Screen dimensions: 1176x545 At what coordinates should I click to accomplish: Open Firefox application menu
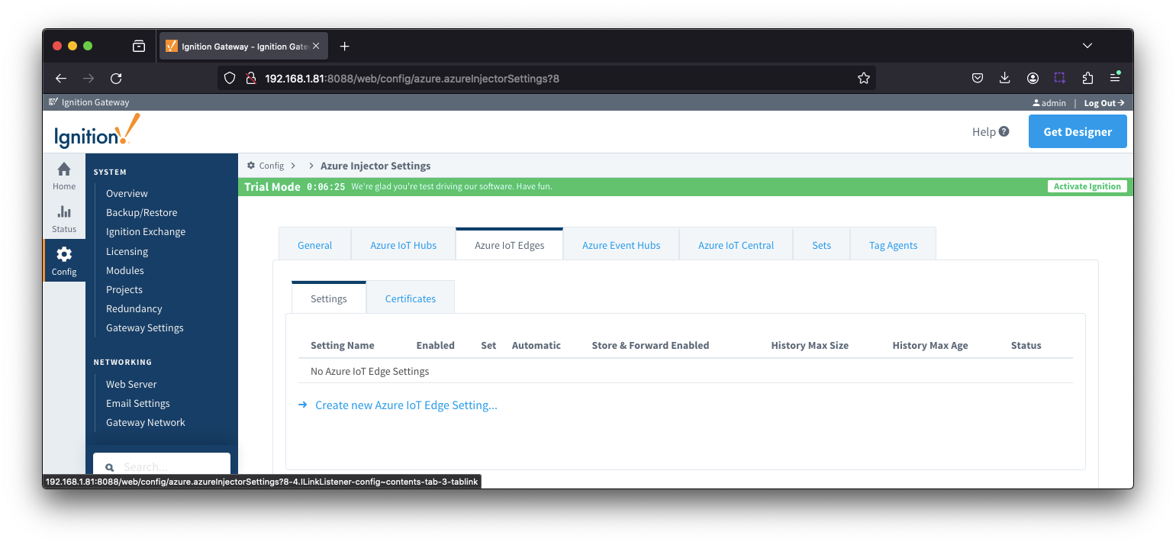pyautogui.click(x=1115, y=78)
